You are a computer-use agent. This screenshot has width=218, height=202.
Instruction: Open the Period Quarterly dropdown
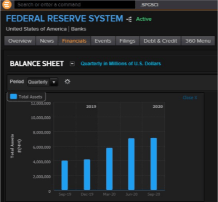click(43, 82)
